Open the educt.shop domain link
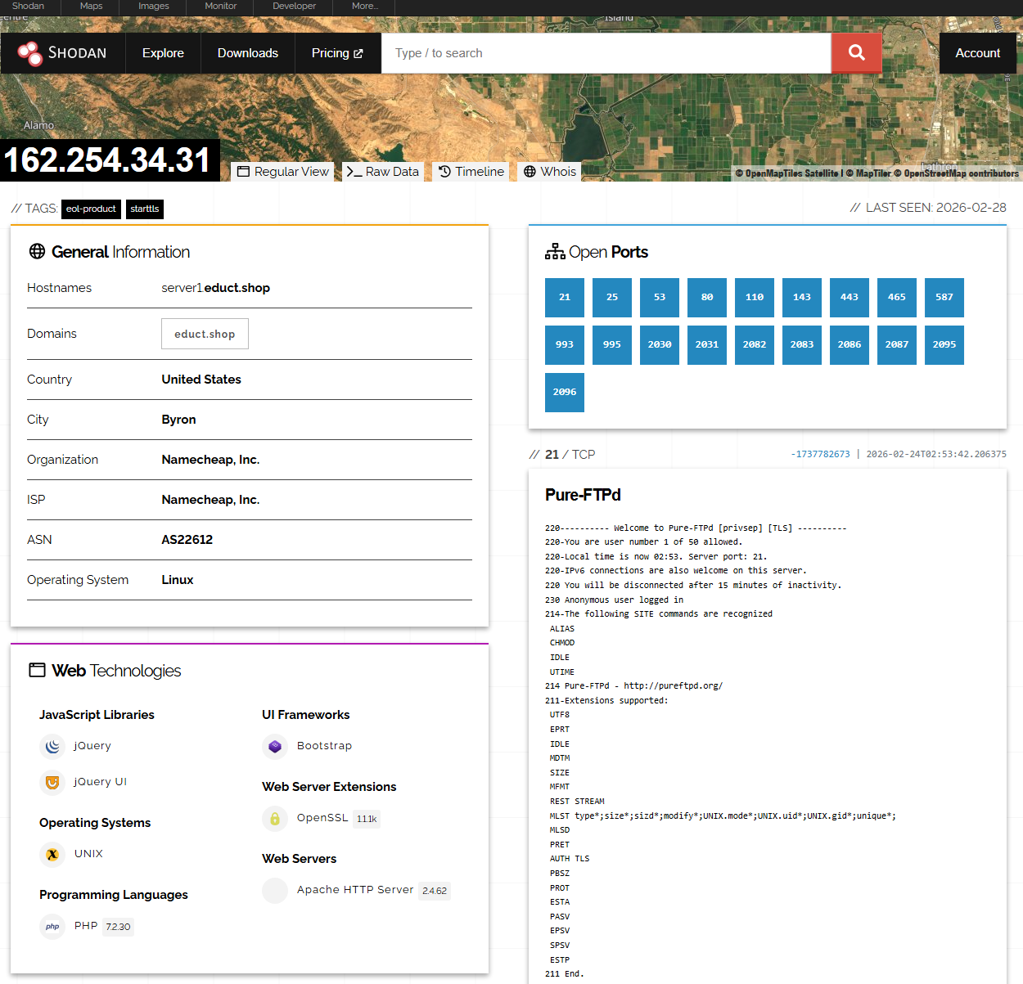Viewport: 1023px width, 984px height. (205, 334)
